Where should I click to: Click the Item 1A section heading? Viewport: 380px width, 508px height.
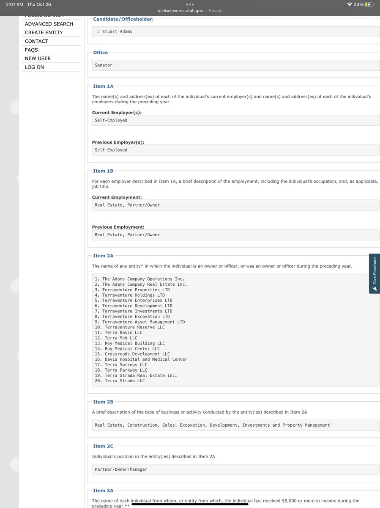[x=103, y=86]
